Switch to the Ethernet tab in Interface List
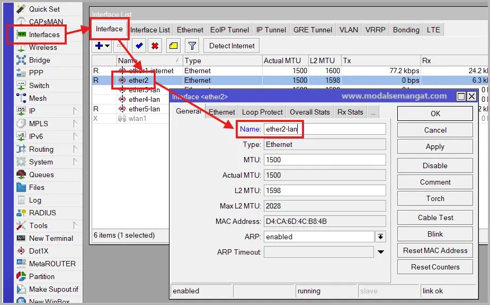This screenshot has width=490, height=305. [x=190, y=30]
